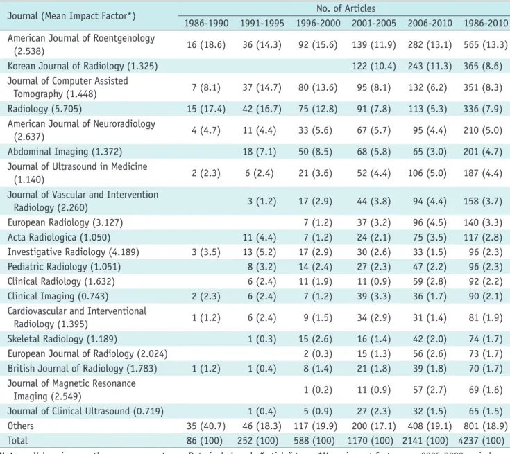Click cell '4237 (100)' in Total row
Image resolution: width=510 pixels, height=454 pixels.
pos(482,441)
